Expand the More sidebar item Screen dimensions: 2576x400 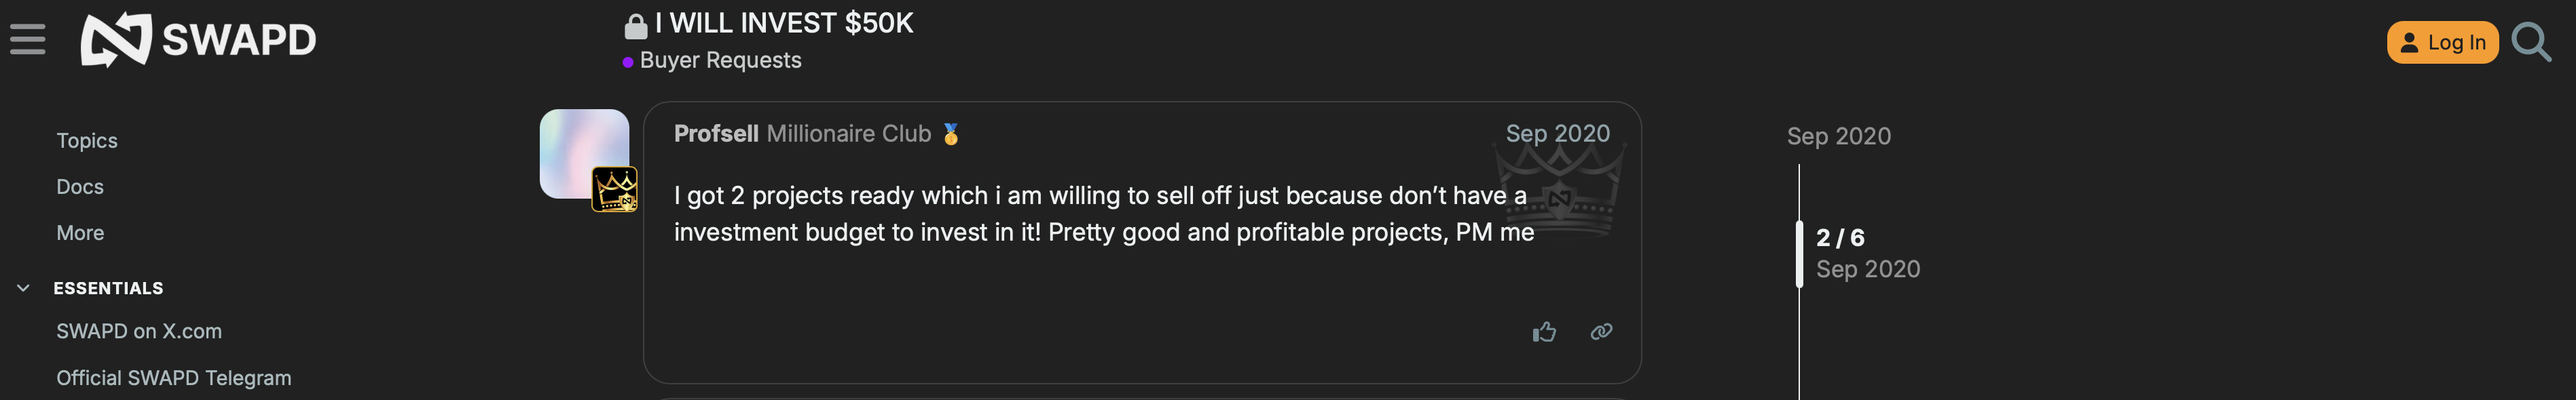pyautogui.click(x=80, y=233)
